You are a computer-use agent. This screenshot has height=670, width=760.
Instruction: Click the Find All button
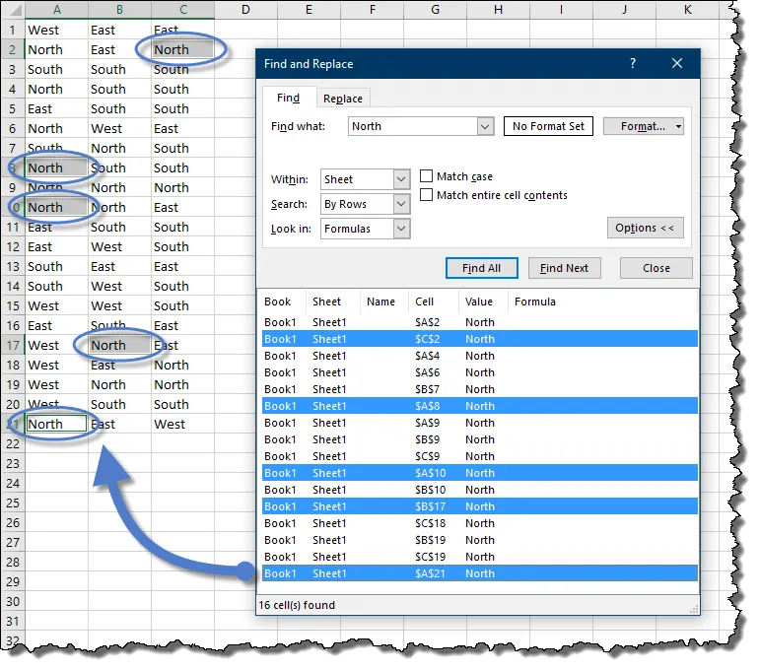tap(481, 268)
